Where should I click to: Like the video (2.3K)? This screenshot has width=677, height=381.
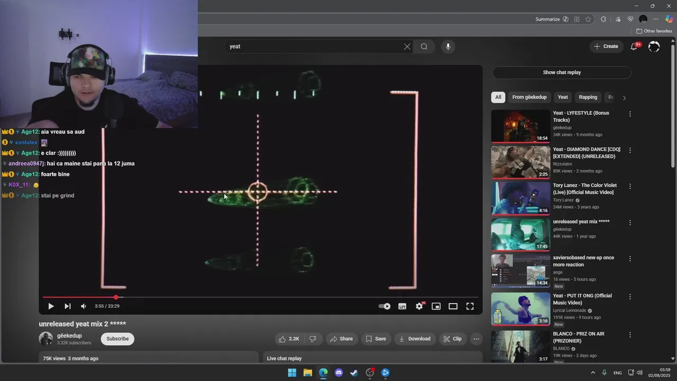click(289, 339)
